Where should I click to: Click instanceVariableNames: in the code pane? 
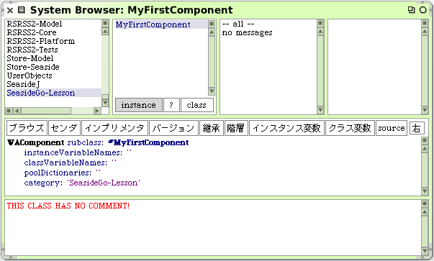pyautogui.click(x=73, y=152)
